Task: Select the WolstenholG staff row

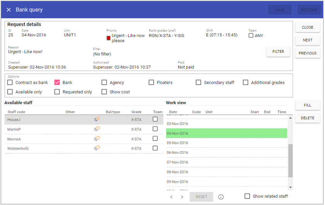Action: point(84,148)
